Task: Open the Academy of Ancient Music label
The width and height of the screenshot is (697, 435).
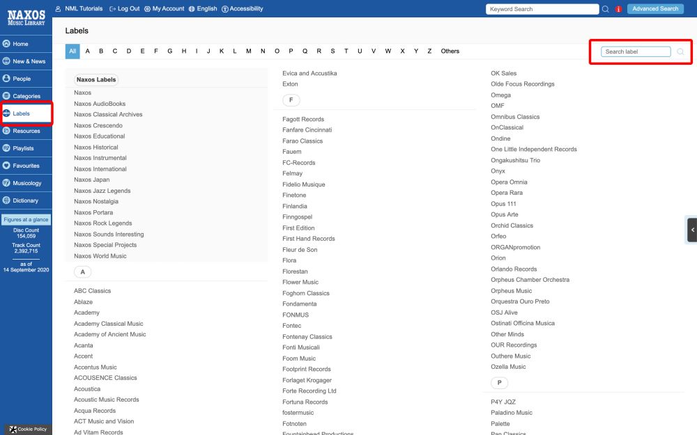Action: pos(110,334)
